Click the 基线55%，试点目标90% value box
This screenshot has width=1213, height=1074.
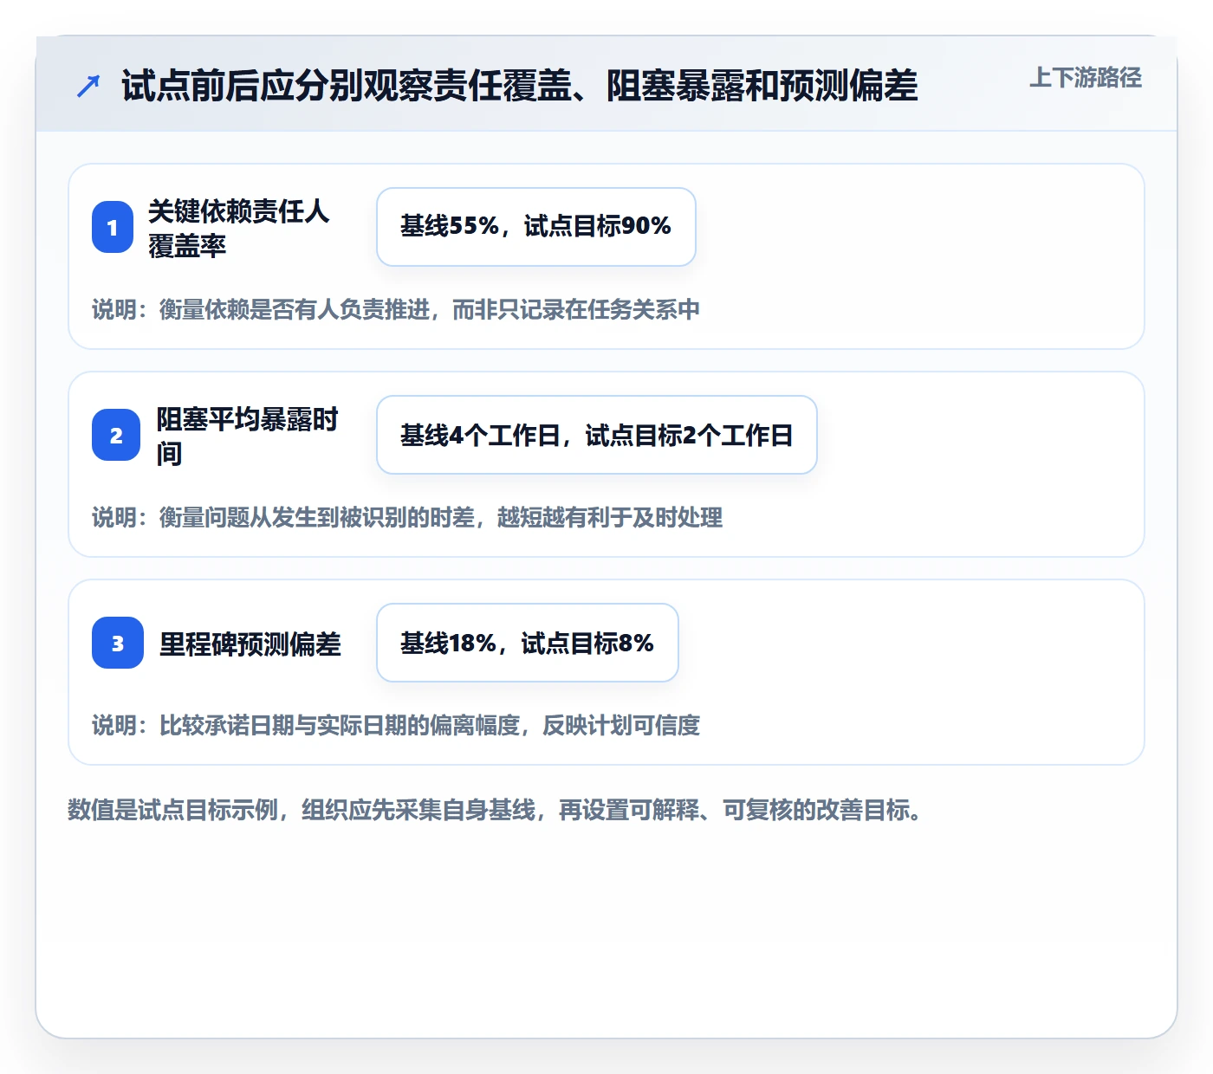point(536,227)
